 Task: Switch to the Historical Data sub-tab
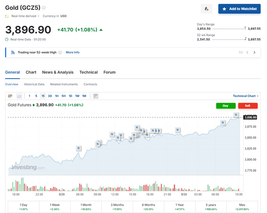click(34, 84)
